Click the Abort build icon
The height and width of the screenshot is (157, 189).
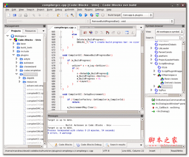point(103,15)
